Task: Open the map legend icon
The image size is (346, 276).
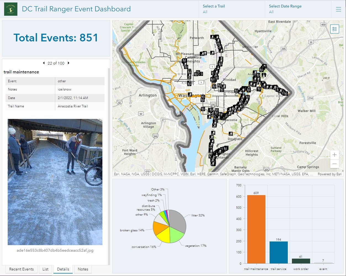Action: [x=334, y=29]
